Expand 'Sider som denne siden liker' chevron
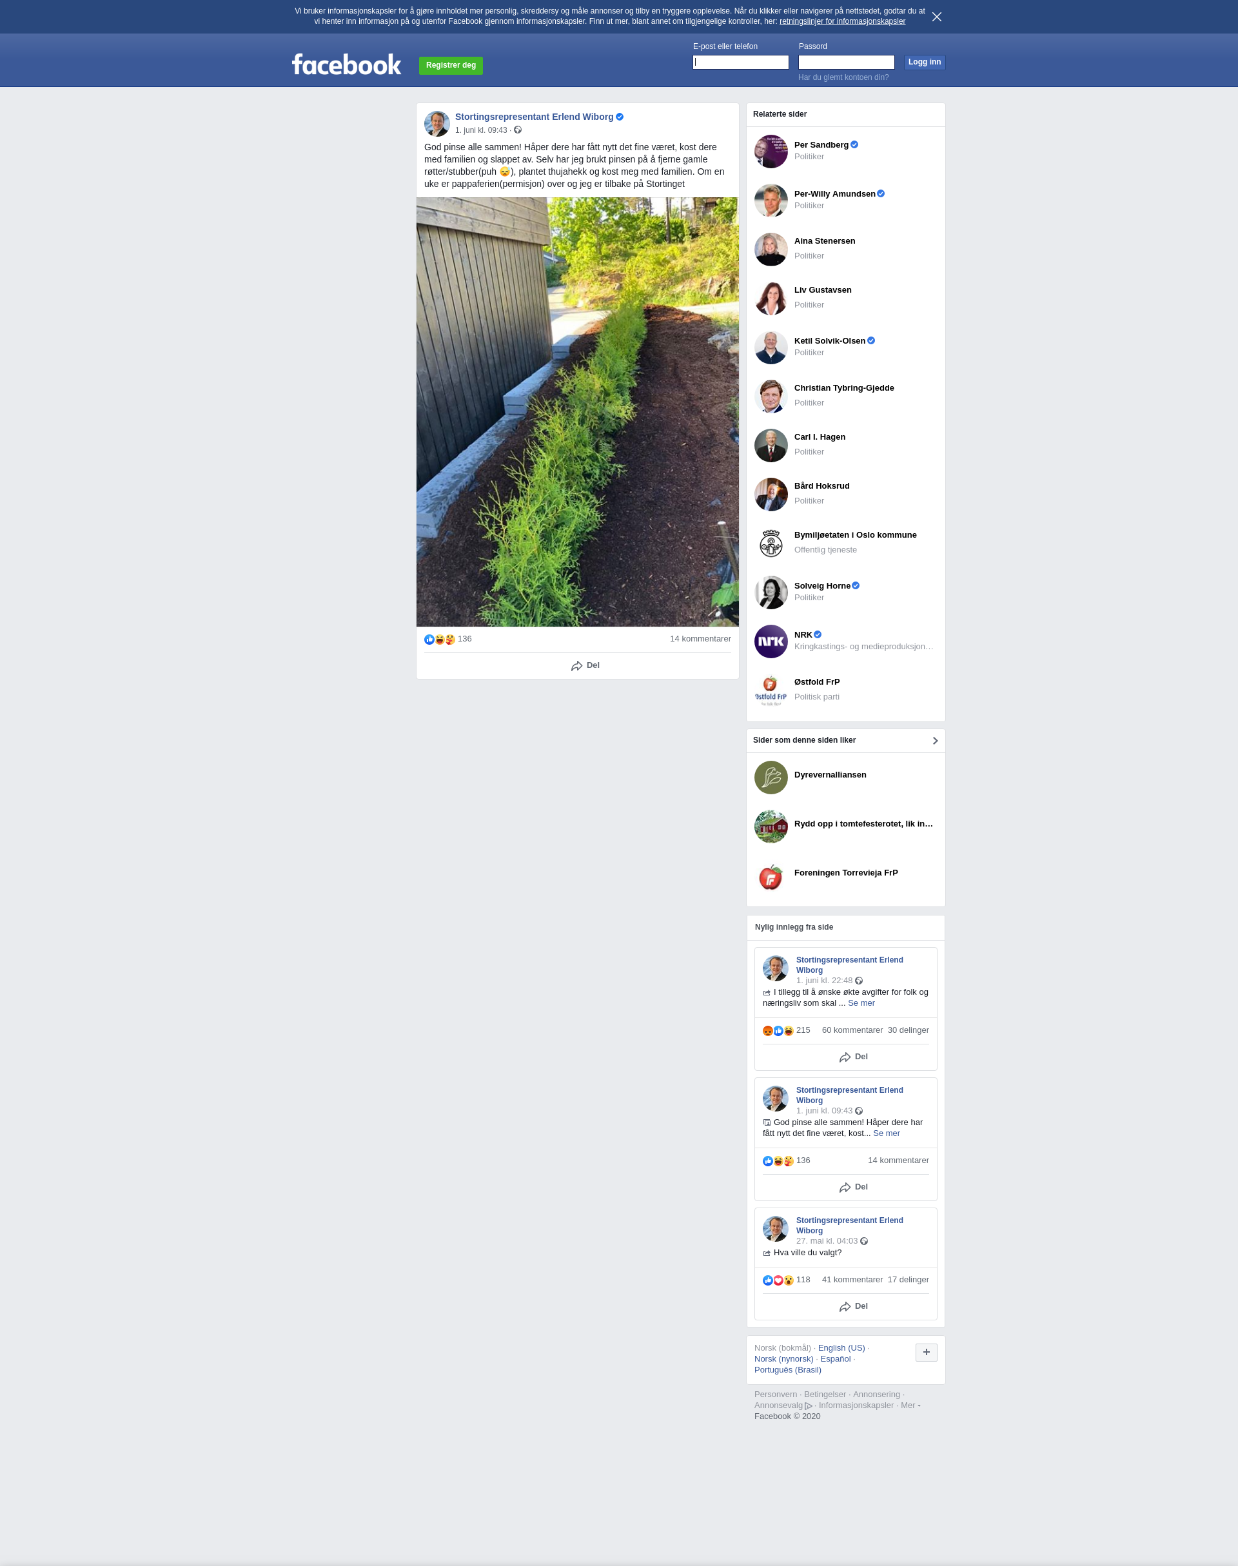Screen dimensions: 1238x1566 pyautogui.click(x=935, y=741)
